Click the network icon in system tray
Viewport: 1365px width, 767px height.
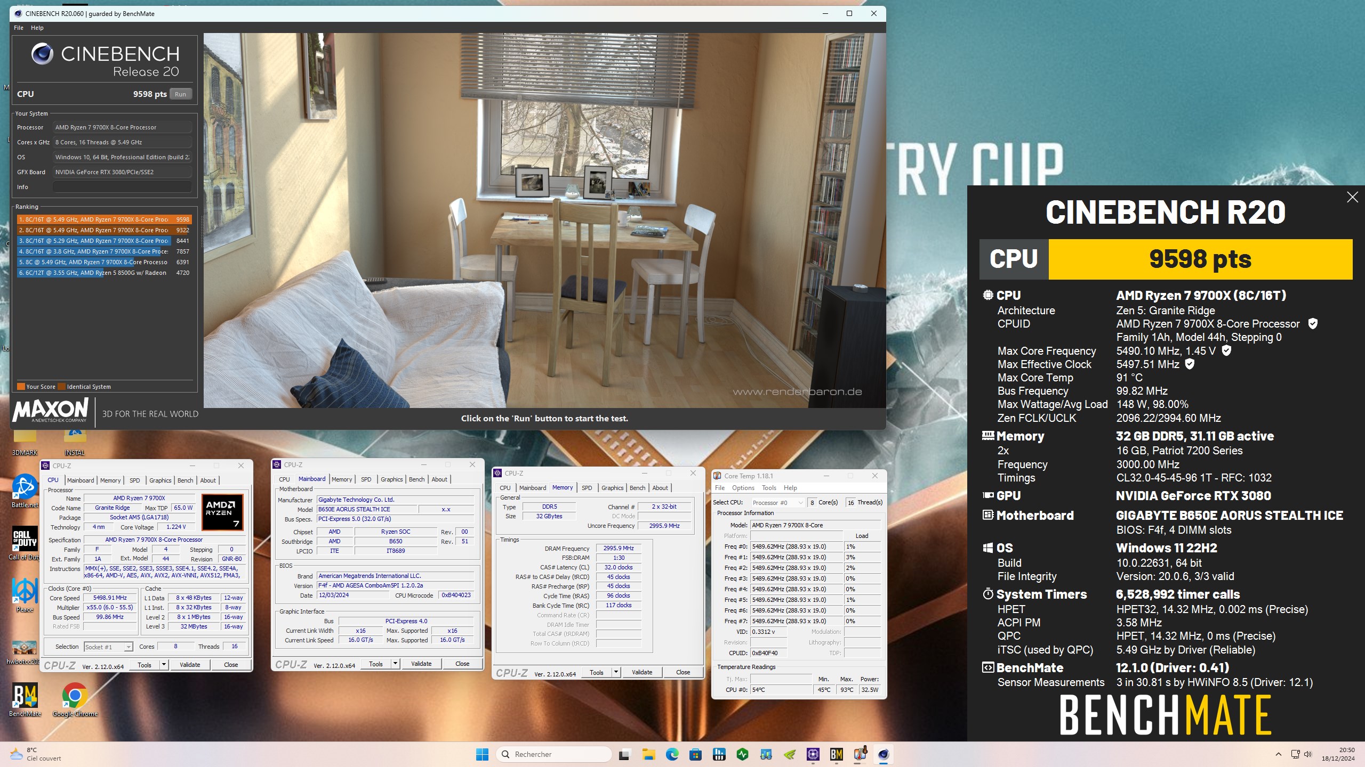point(1295,754)
